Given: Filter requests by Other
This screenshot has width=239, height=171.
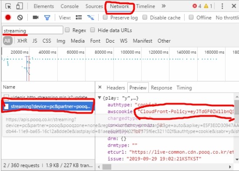Looking at the screenshot, I should point(164,41).
